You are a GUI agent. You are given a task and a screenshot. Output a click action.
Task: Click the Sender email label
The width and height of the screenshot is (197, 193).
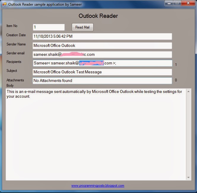pos(15,53)
